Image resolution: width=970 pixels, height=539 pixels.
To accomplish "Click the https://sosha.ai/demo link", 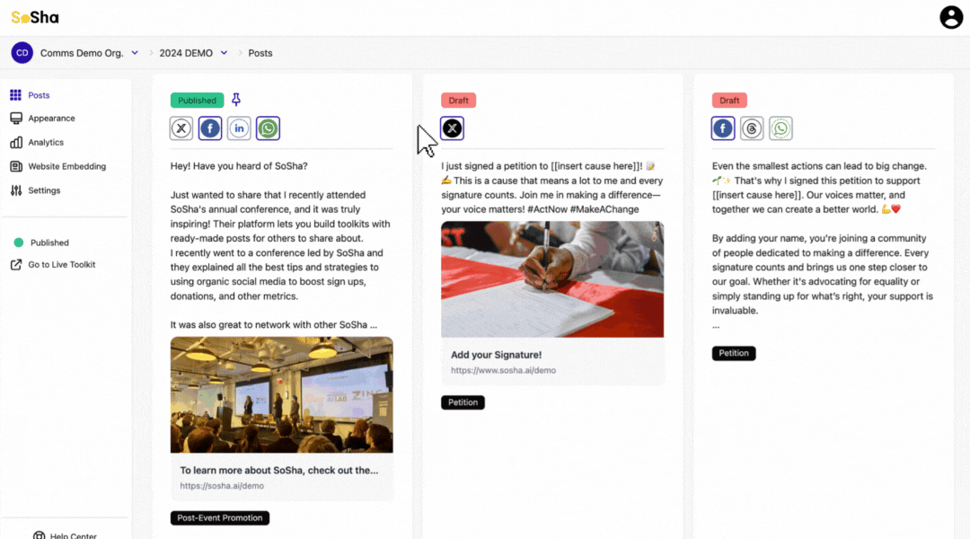I will (x=222, y=486).
